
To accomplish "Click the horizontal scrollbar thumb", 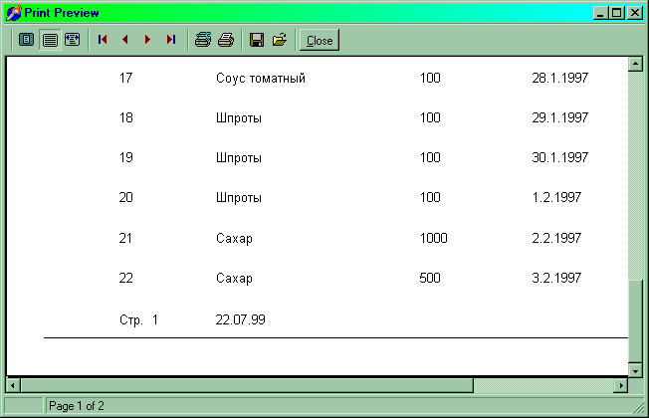I will tap(246, 385).
